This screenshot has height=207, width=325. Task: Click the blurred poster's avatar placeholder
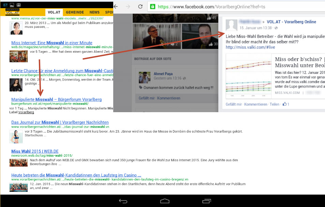(x=231, y=25)
